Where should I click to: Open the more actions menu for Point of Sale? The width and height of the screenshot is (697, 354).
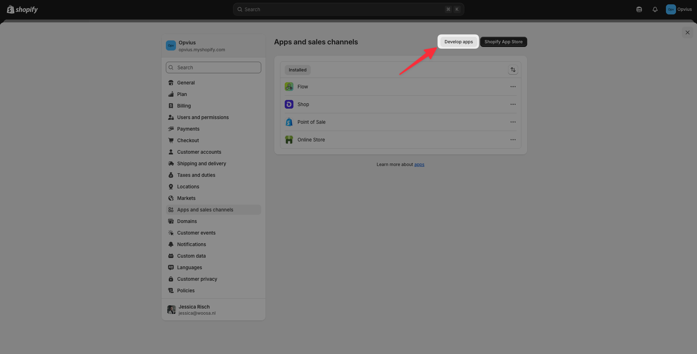click(x=513, y=122)
